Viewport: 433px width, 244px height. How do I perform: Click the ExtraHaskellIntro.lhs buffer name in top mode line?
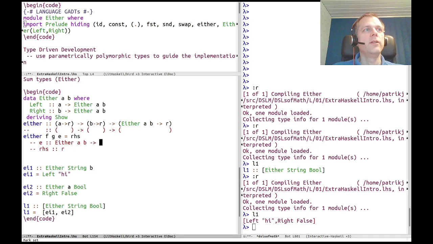57,74
